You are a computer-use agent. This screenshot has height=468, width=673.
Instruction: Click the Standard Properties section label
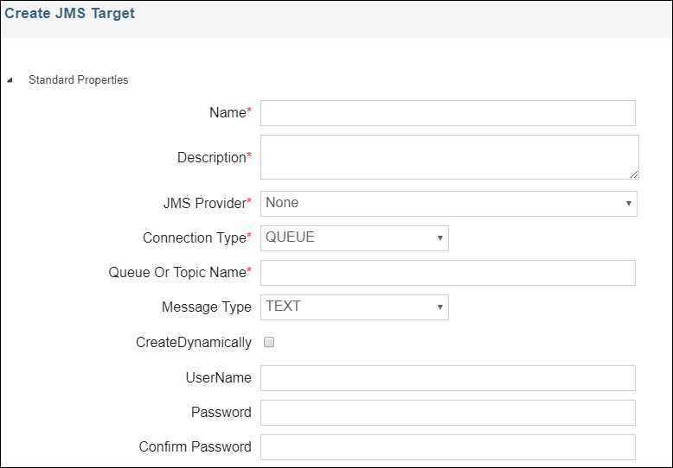tap(78, 80)
